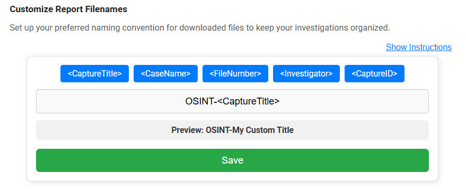Click the green Save button
Image resolution: width=466 pixels, height=191 pixels.
click(x=232, y=160)
